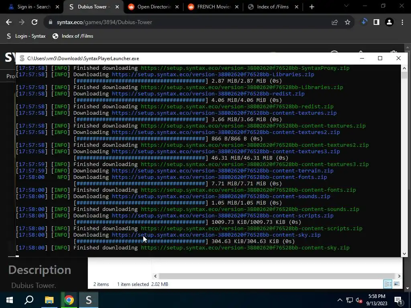The height and width of the screenshot is (308, 411).
Task: Close the SyntaxPlayerLauncher console window
Action: (x=399, y=58)
